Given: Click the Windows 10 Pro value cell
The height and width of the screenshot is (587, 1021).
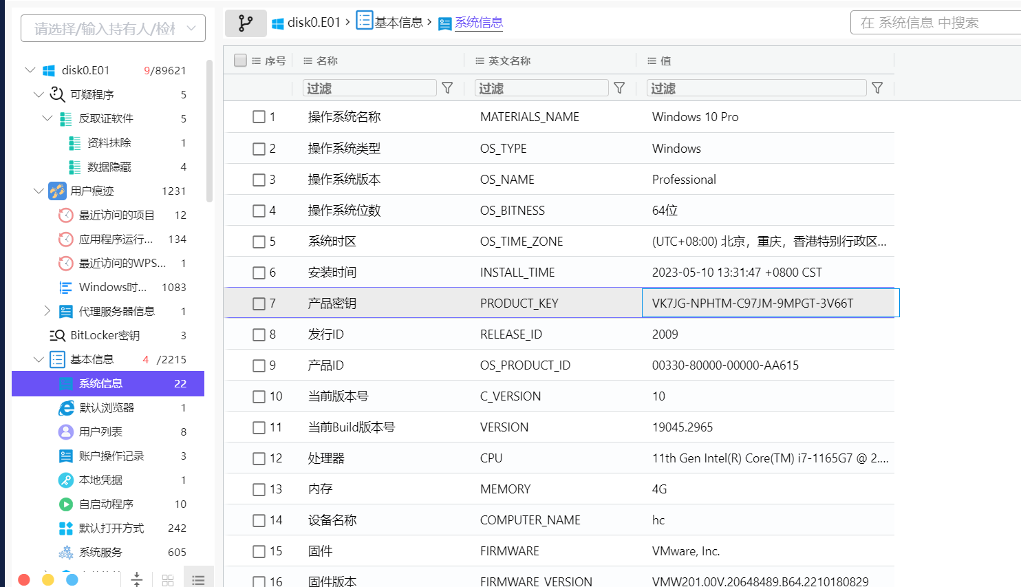Looking at the screenshot, I should coord(695,117).
